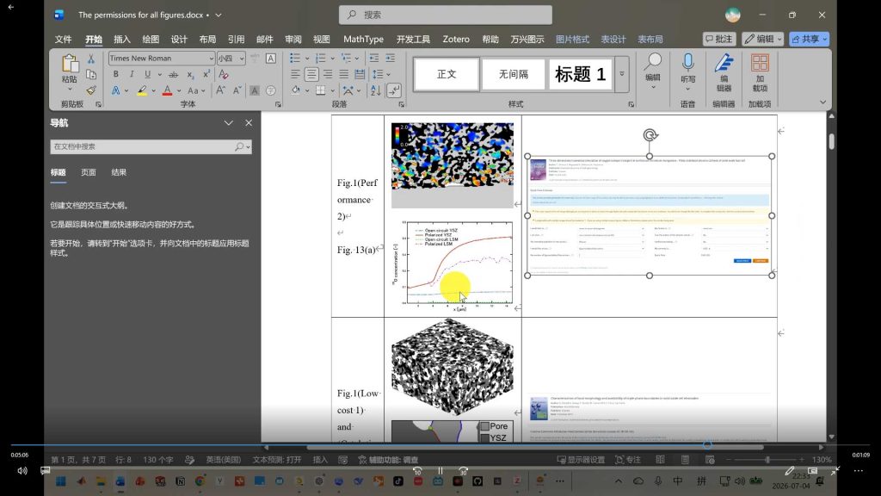Toggle Bold formatting

pyautogui.click(x=116, y=74)
